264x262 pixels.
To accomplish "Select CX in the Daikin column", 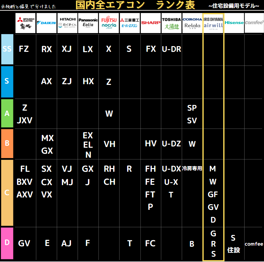I will point(47,182).
